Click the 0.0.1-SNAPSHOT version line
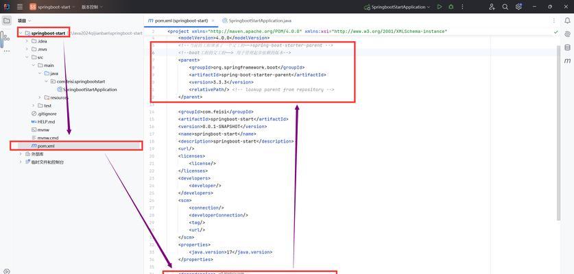 click(x=222, y=127)
